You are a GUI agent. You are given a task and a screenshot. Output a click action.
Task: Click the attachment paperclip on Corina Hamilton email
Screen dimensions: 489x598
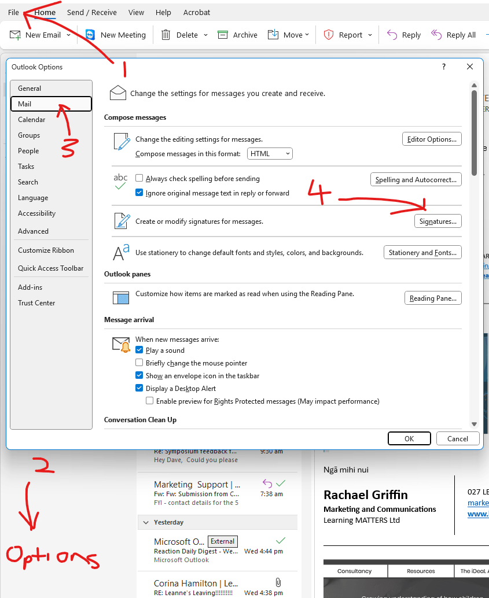click(278, 582)
